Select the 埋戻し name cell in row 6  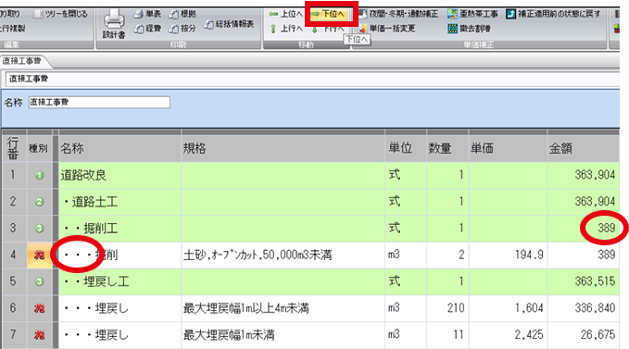coord(120,308)
